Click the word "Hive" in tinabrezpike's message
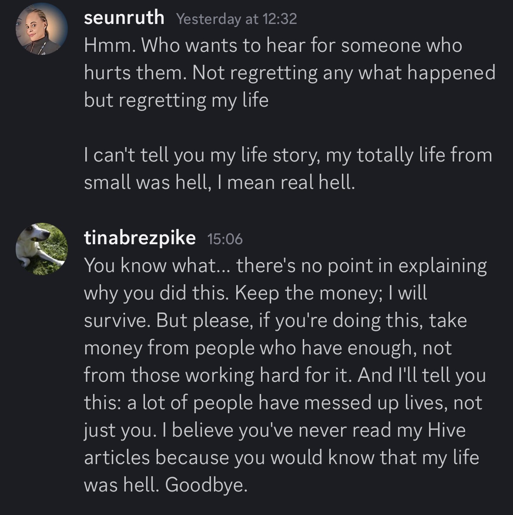 446,430
